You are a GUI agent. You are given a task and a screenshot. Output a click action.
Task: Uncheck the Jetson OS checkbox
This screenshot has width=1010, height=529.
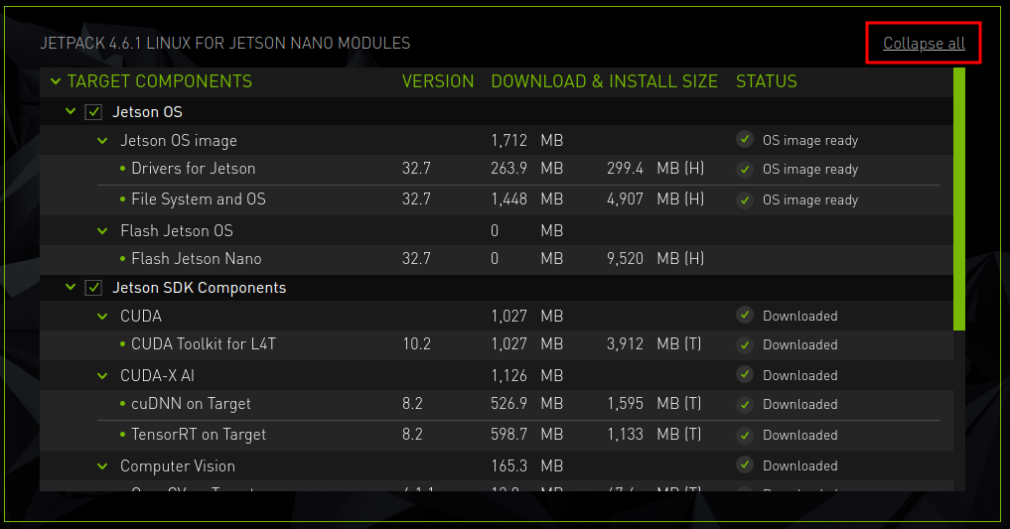click(93, 112)
